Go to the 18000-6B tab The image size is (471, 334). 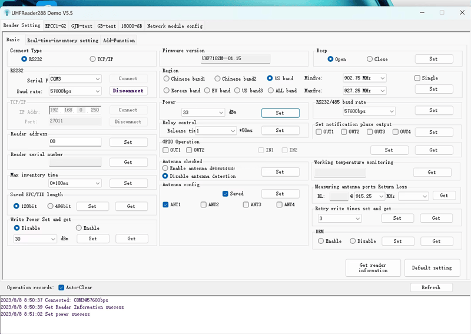click(131, 26)
